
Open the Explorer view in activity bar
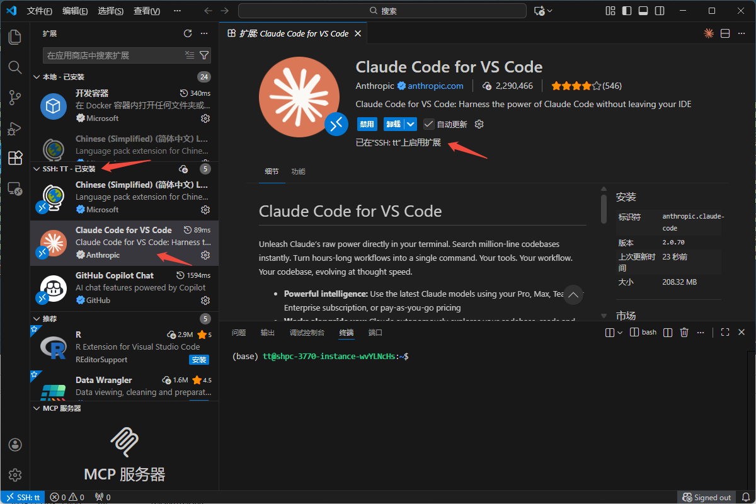[15, 37]
